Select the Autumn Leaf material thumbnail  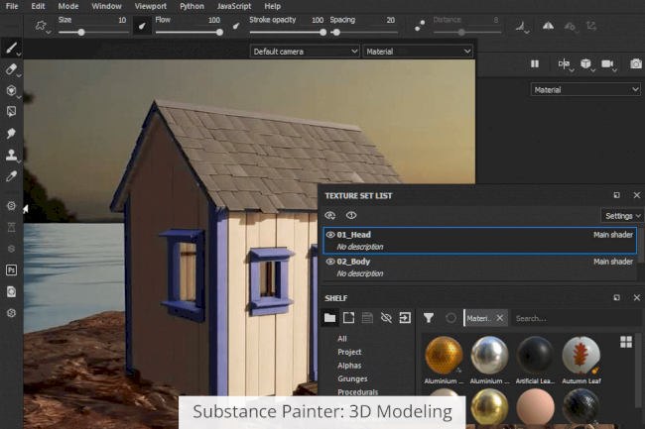pyautogui.click(x=580, y=355)
